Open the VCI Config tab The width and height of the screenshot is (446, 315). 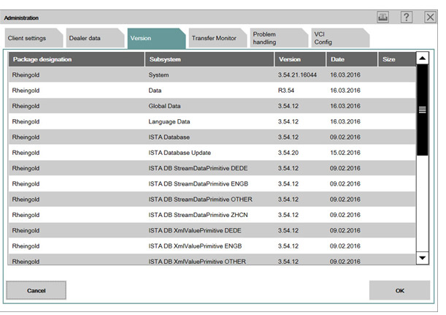[x=340, y=38]
